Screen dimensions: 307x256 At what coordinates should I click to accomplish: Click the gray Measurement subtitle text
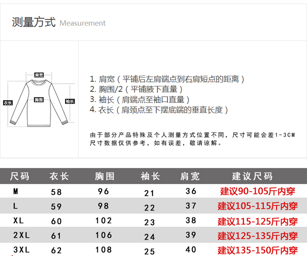point(83,23)
